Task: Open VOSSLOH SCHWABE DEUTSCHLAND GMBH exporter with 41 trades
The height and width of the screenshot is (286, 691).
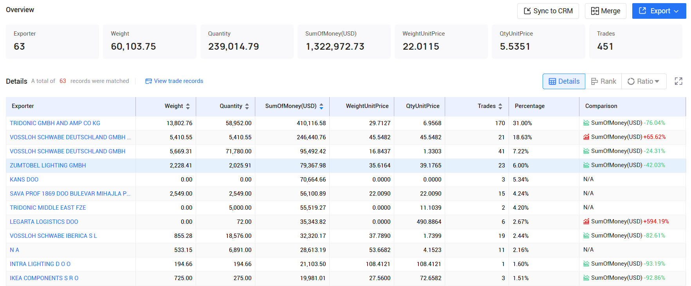Action: (67, 151)
